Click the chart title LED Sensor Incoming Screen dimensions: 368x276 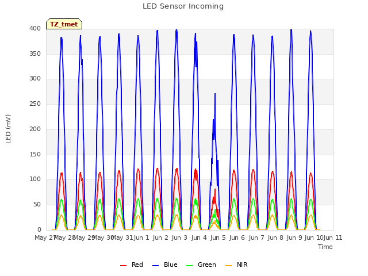[183, 6]
